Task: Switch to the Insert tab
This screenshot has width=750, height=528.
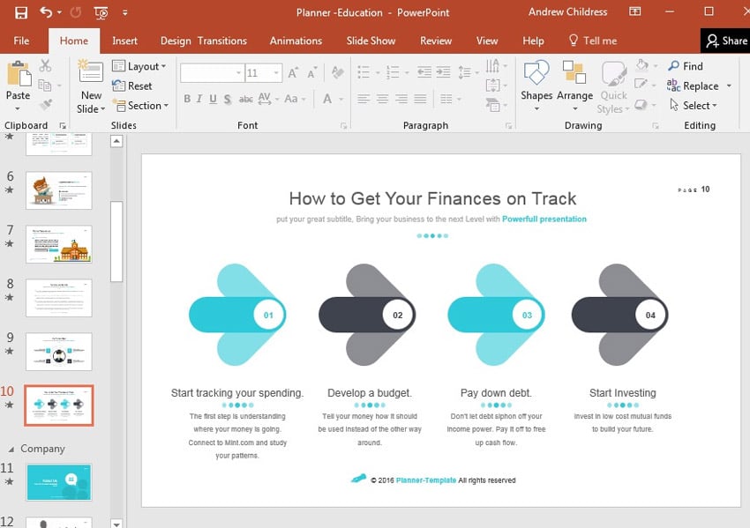Action: point(124,41)
